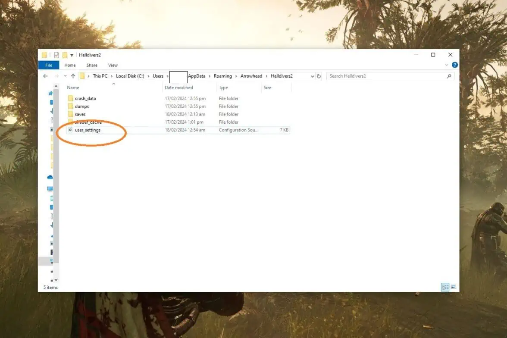Click the crash_data date 17/02/2024 12:55 pm

pos(185,98)
